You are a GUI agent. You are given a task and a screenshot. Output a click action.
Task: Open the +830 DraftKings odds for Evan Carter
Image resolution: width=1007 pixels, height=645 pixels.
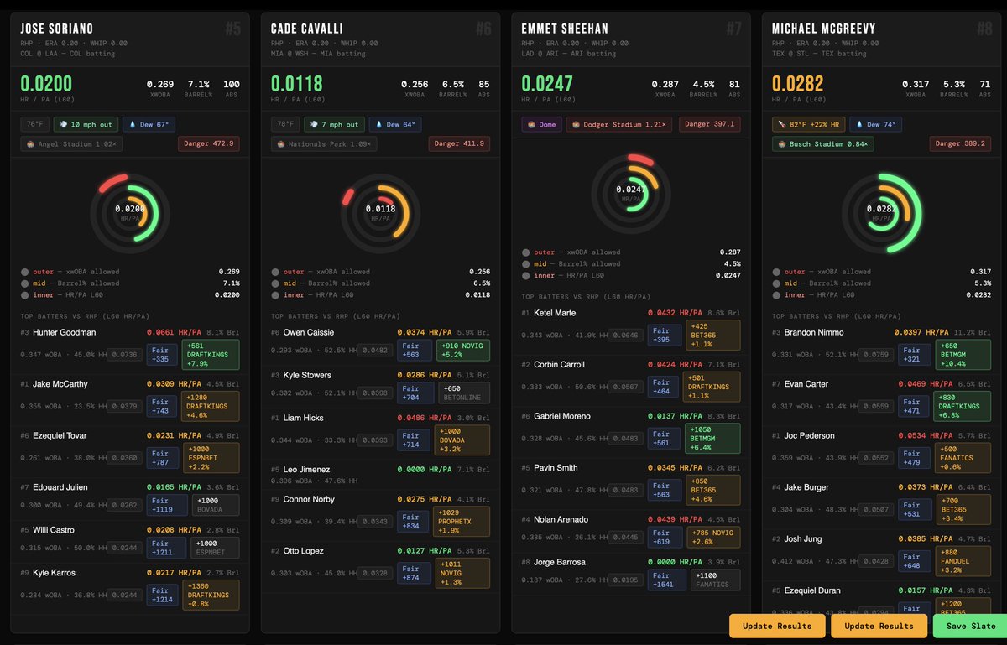[x=964, y=407]
